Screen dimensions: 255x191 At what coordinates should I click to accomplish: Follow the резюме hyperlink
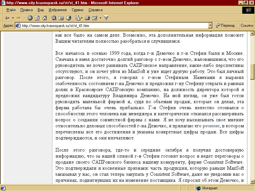[211, 126]
